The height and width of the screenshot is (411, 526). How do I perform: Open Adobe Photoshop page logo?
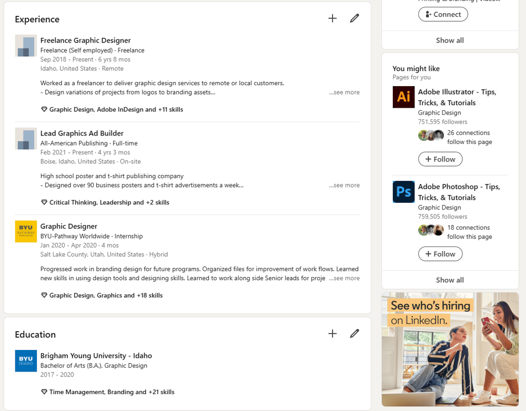pos(403,192)
